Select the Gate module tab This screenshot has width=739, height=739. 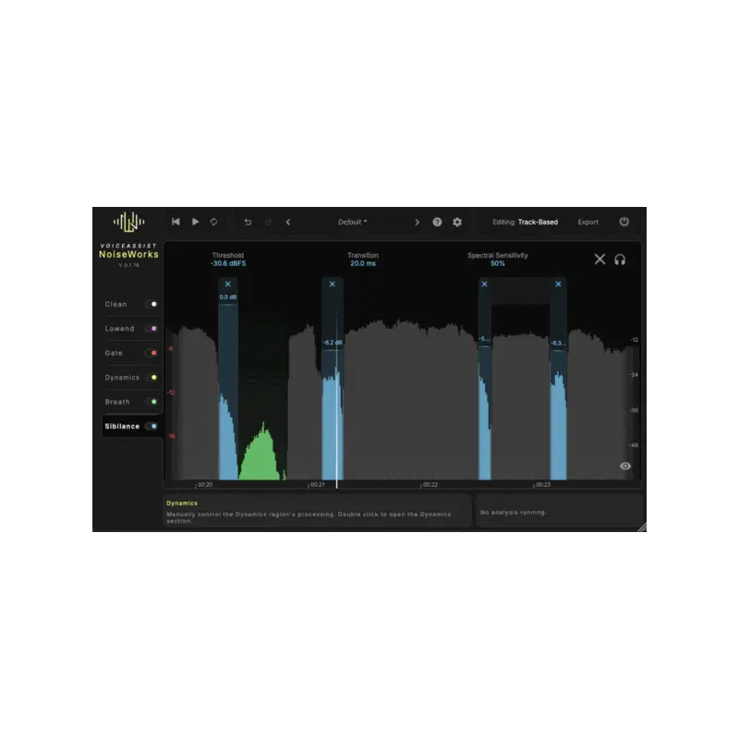pyautogui.click(x=114, y=353)
